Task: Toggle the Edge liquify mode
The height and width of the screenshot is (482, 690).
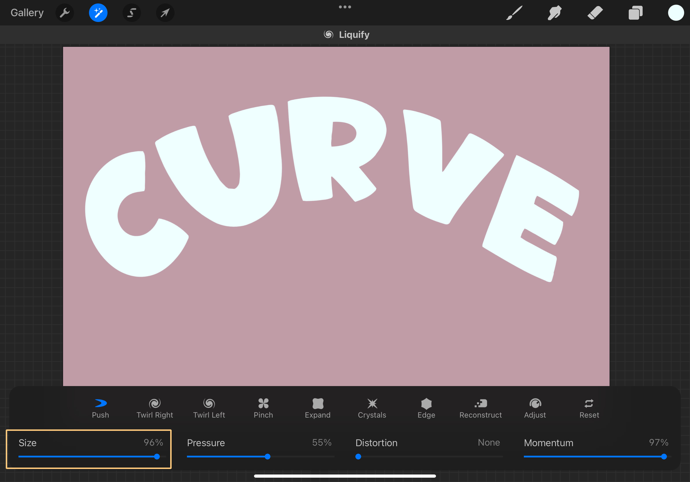Action: 426,408
